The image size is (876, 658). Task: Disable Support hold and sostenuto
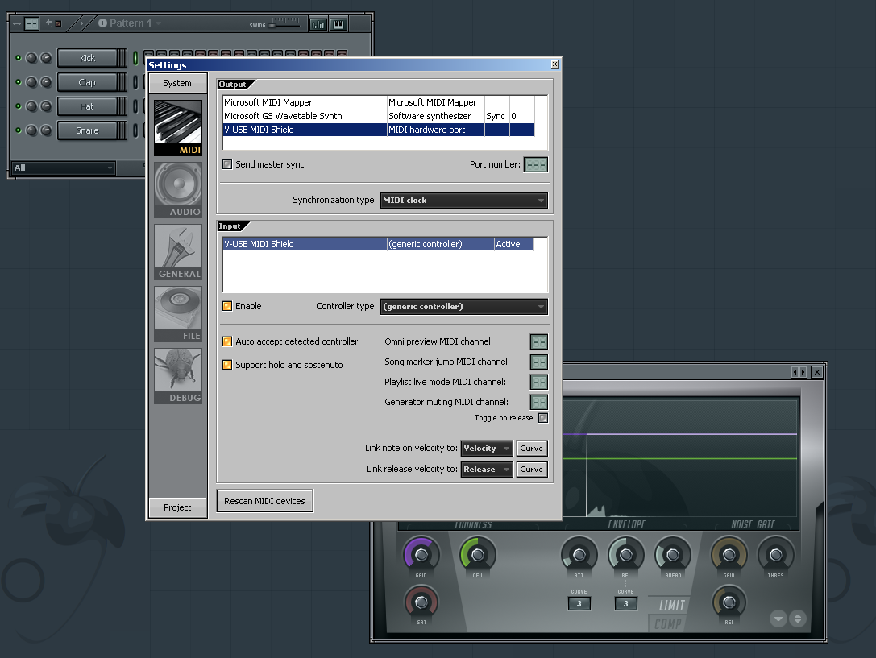[227, 365]
